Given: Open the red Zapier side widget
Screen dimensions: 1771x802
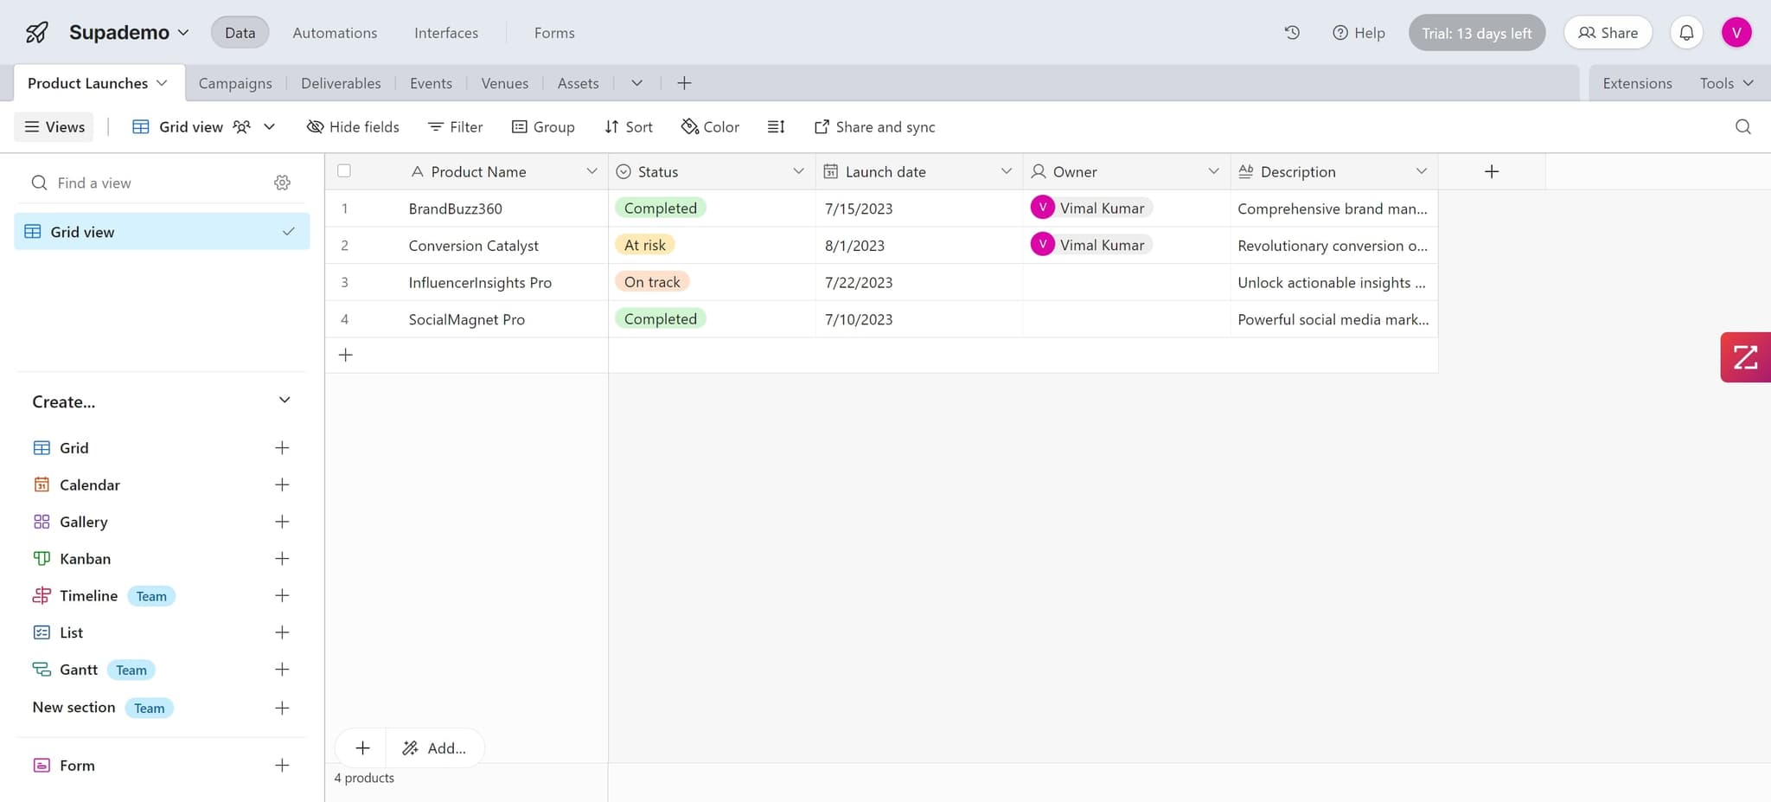Looking at the screenshot, I should pos(1745,357).
